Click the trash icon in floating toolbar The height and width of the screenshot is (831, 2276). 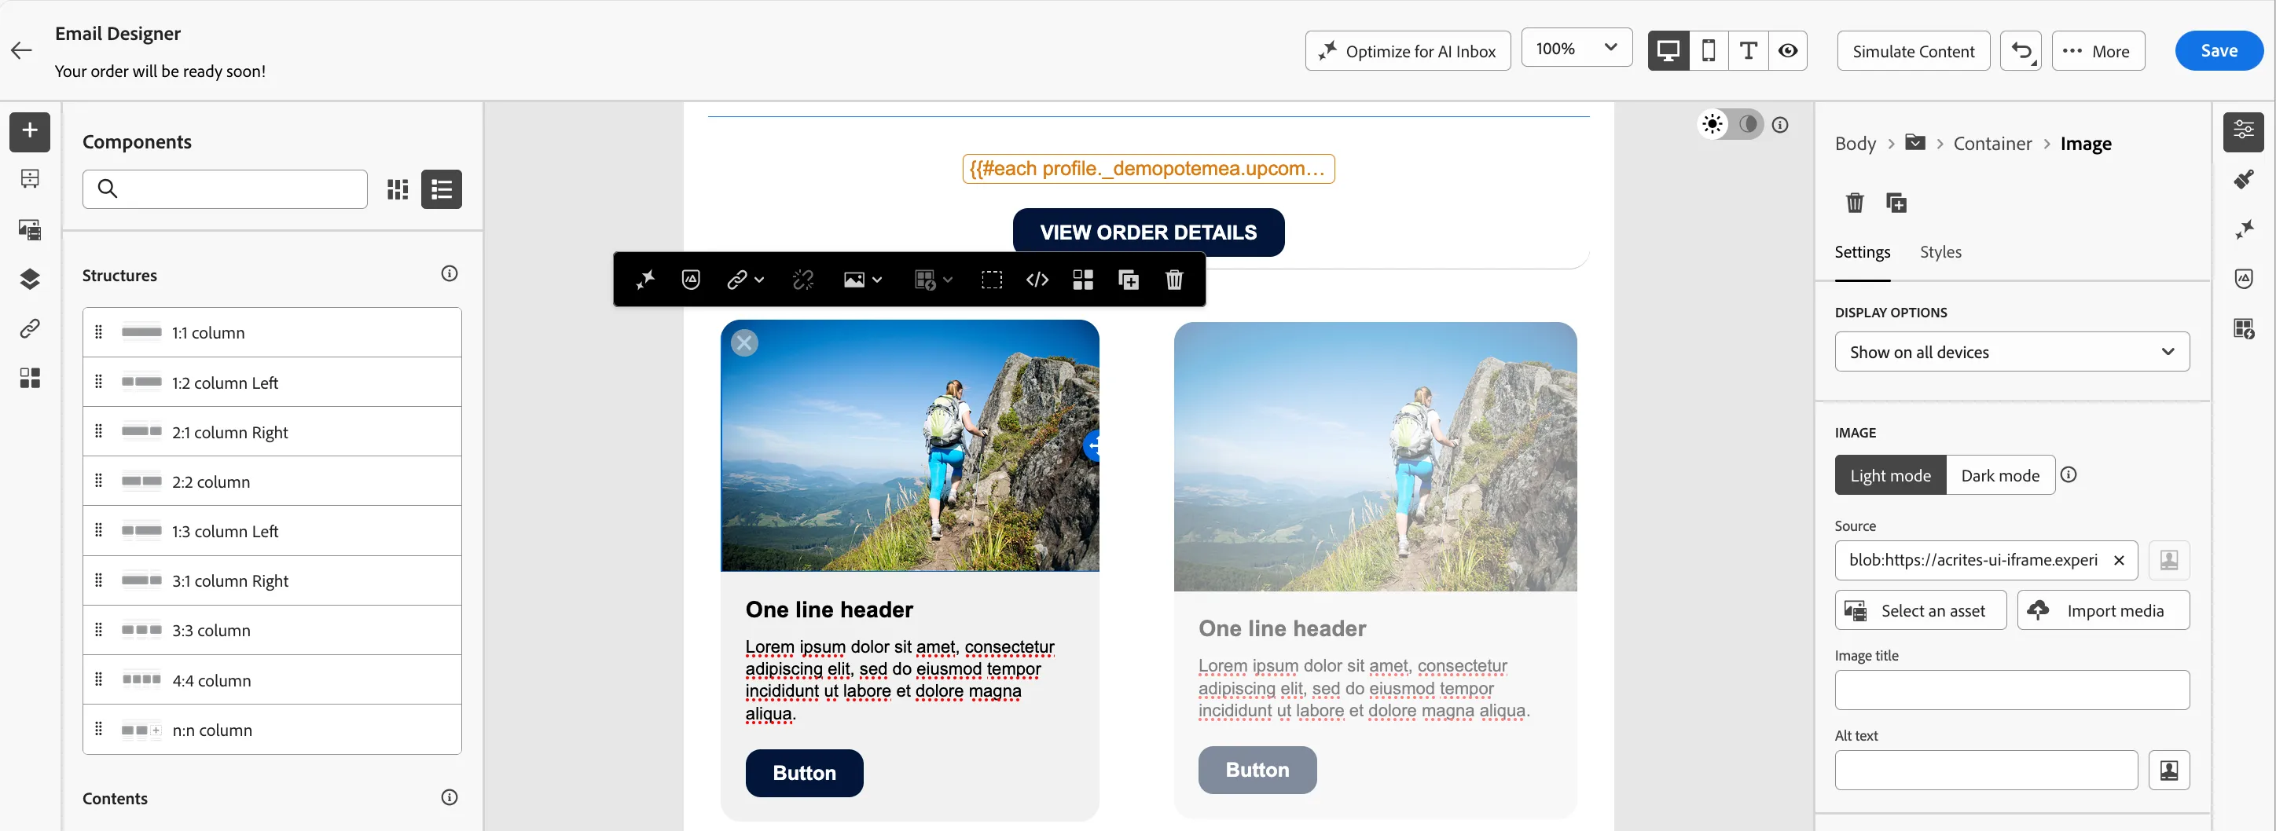[1174, 280]
